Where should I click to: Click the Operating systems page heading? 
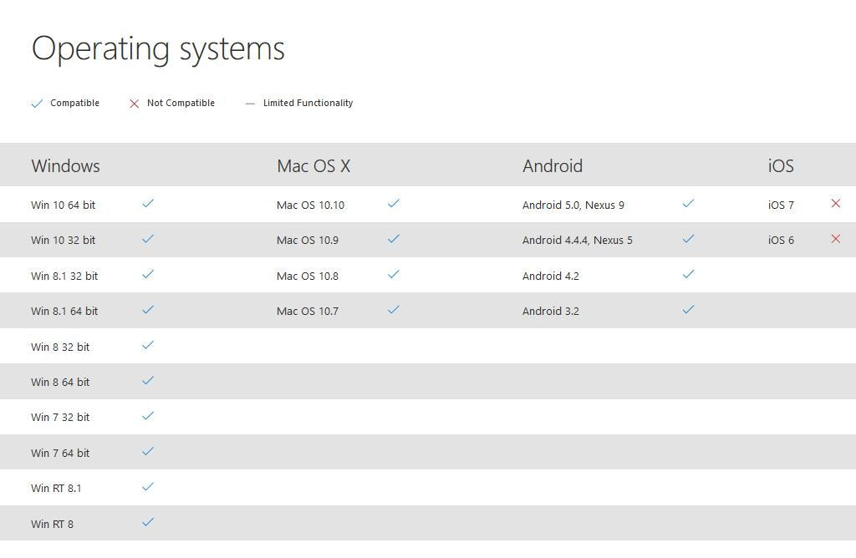point(158,48)
